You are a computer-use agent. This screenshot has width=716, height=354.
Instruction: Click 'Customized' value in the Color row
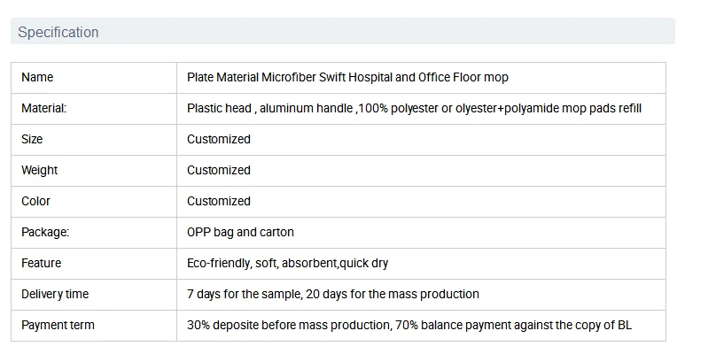tap(219, 201)
